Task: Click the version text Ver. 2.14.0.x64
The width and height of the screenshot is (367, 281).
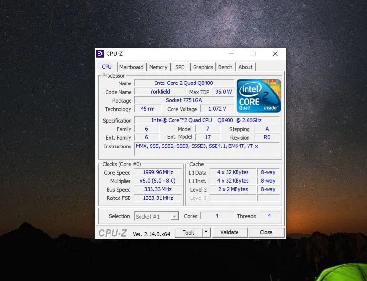Action: point(151,234)
